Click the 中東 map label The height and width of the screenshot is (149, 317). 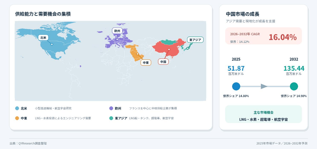(x=146, y=63)
